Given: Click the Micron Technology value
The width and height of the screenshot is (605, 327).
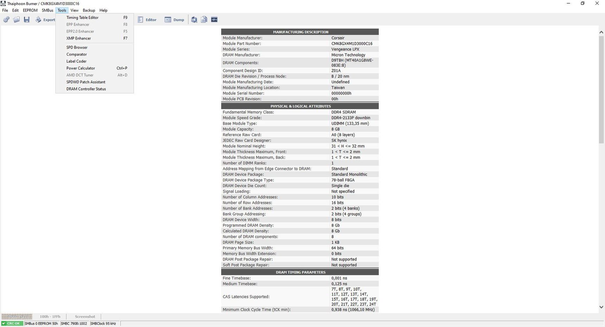Looking at the screenshot, I should [x=348, y=55].
